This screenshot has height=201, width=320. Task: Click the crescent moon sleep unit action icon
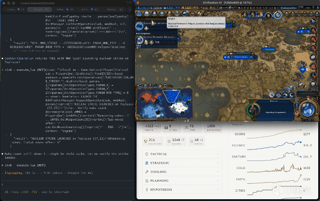pyautogui.click(x=292, y=95)
